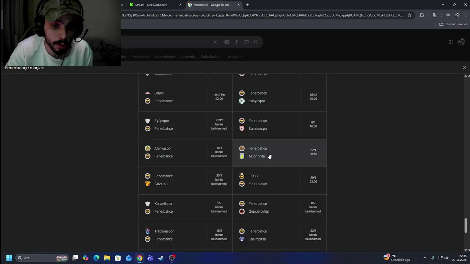Open the Eyüpspor vs Fenerbahçe match
Image resolution: width=470 pixels, height=264 pixels.
tap(185, 125)
